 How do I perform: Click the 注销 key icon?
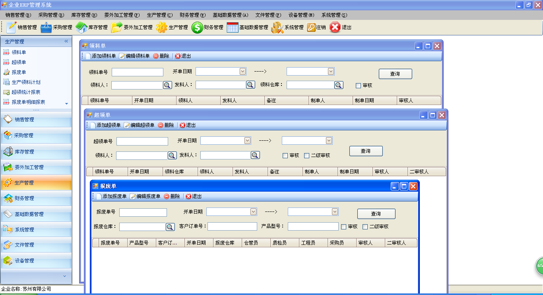click(x=311, y=27)
